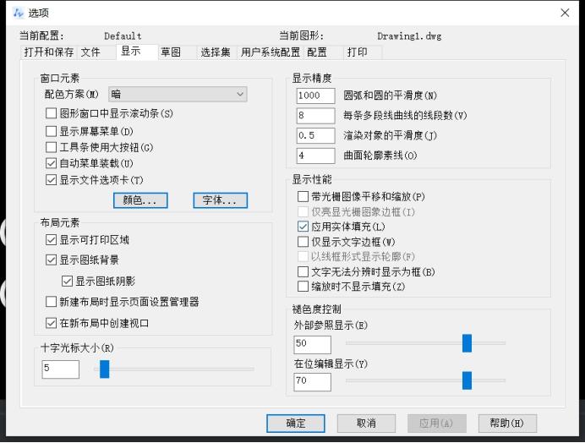Cancel with the 取消 button
The image size is (585, 443).
click(x=366, y=424)
